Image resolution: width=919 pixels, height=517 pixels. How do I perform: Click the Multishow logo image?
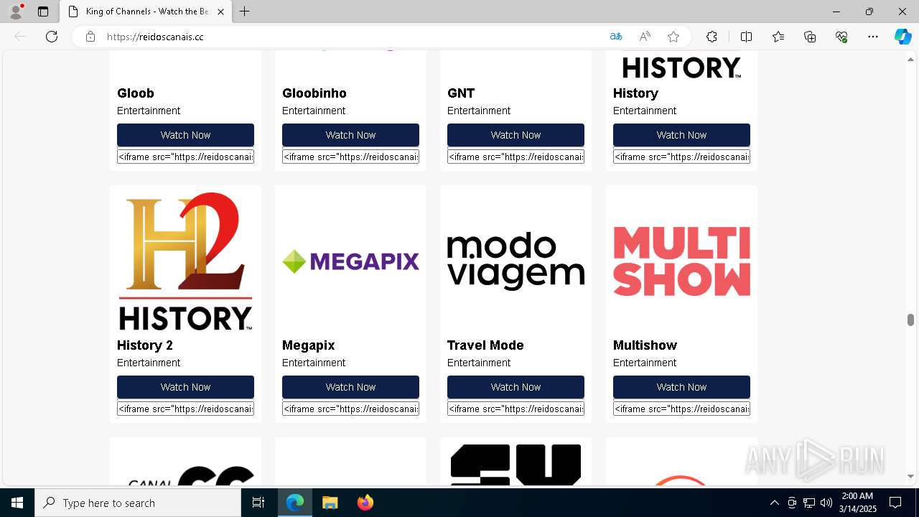tap(681, 261)
